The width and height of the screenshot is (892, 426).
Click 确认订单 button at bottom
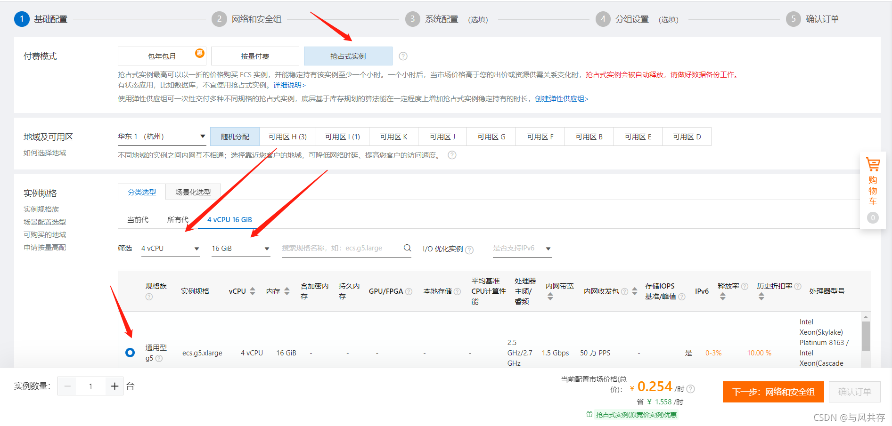pyautogui.click(x=855, y=392)
